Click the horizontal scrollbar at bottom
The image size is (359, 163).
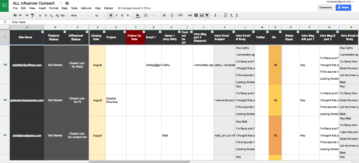point(140,162)
